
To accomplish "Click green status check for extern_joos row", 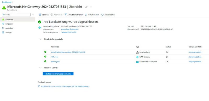I will 45,61.
